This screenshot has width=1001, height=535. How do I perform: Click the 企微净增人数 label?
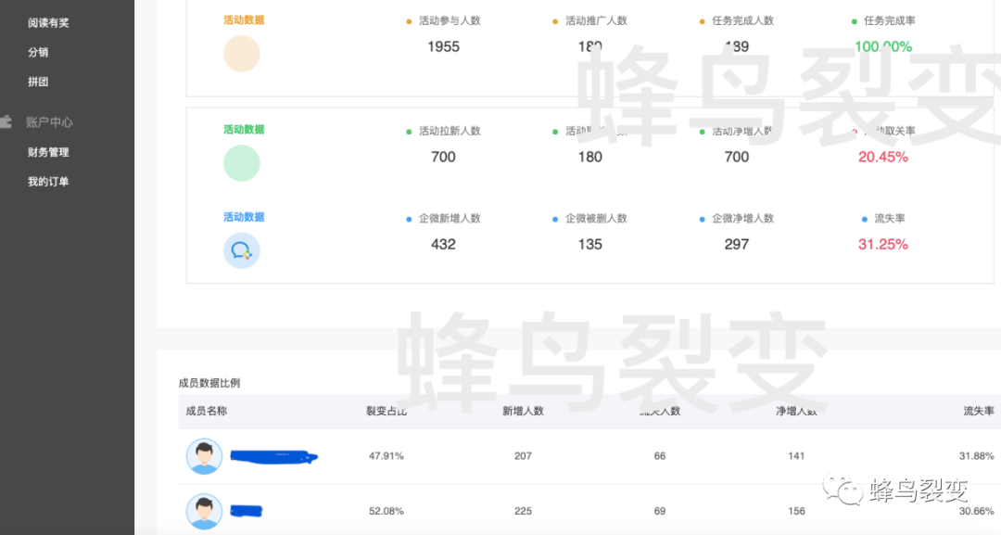(x=743, y=218)
